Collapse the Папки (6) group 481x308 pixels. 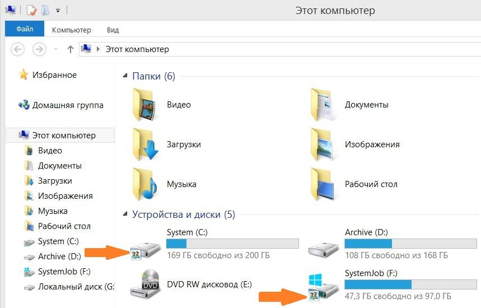[x=126, y=76]
